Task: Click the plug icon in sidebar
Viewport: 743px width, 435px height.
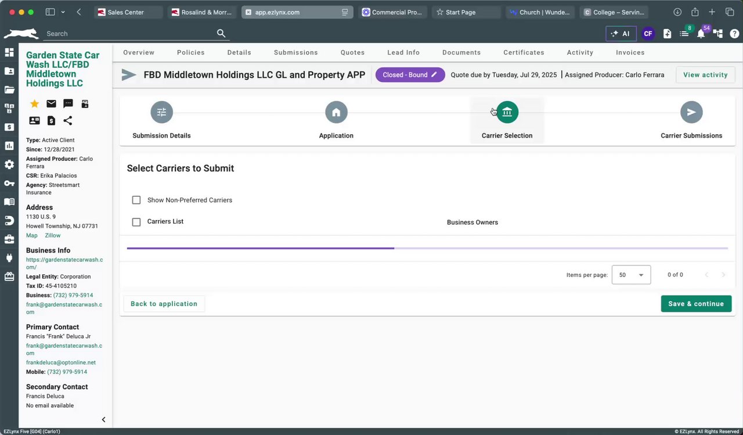Action: pos(9,258)
